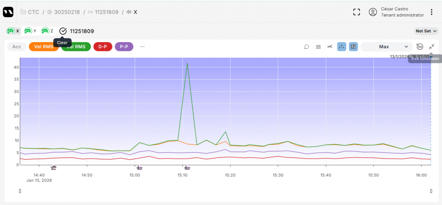Toggle the Acc series pill
The image size is (442, 205).
(x=16, y=47)
